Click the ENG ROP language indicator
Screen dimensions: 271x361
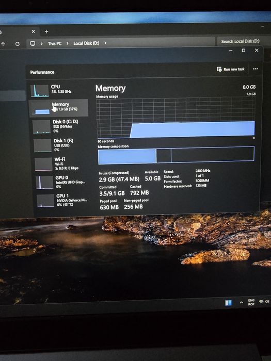click(251, 302)
